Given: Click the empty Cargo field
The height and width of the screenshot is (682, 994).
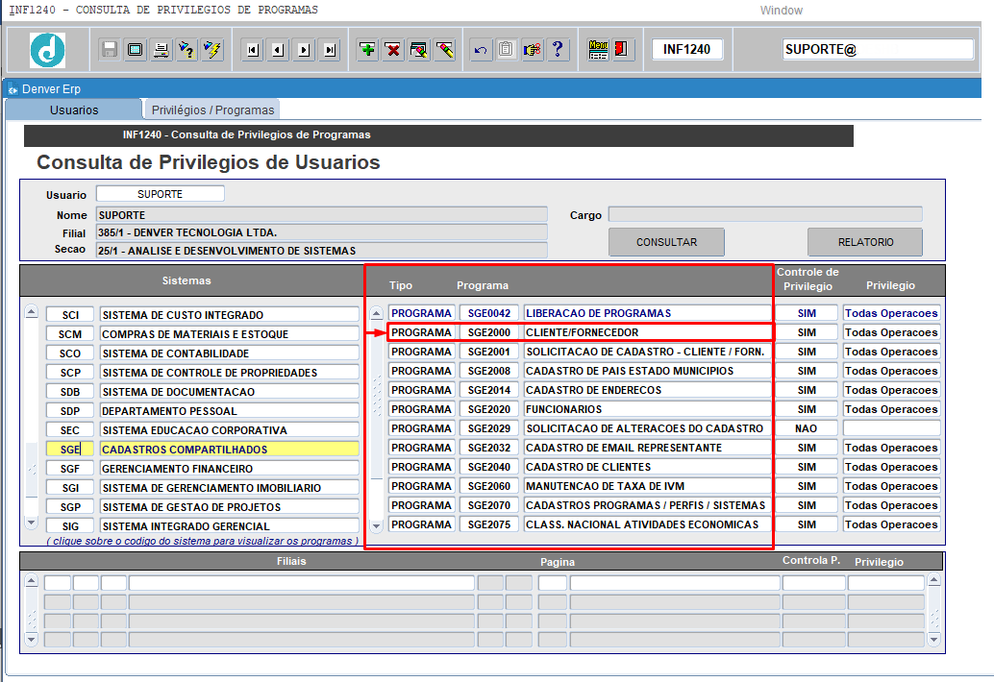Looking at the screenshot, I should 765,214.
